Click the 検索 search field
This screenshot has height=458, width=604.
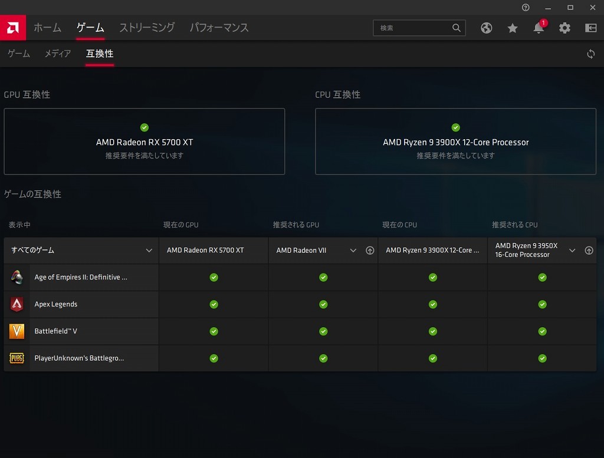point(419,28)
